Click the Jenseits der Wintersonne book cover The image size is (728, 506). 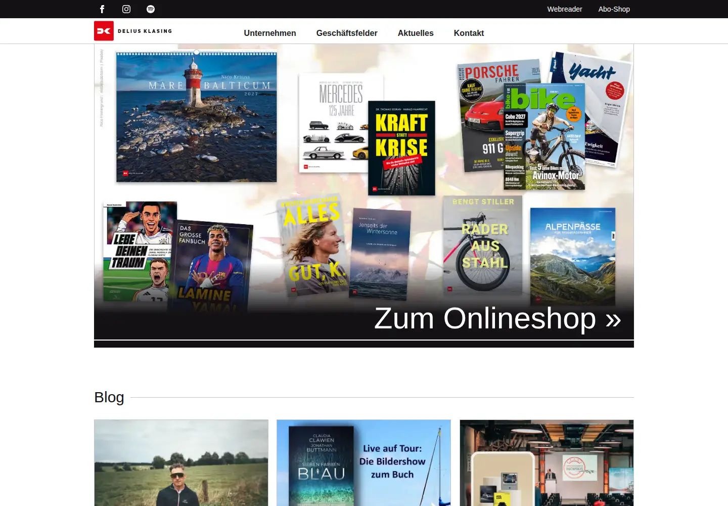(x=381, y=254)
